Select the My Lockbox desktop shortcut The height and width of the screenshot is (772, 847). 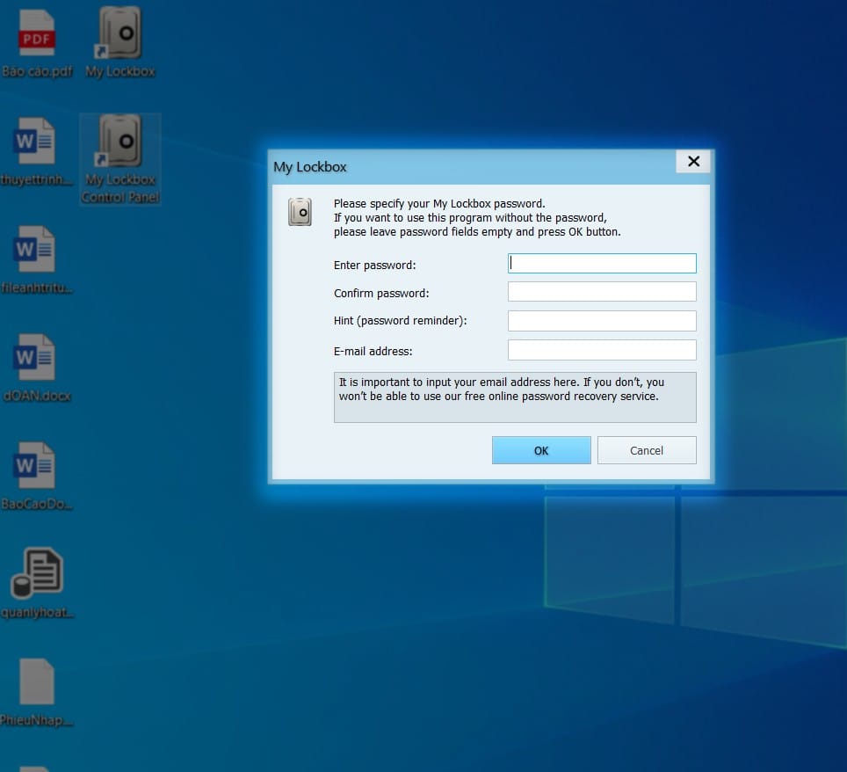point(119,42)
